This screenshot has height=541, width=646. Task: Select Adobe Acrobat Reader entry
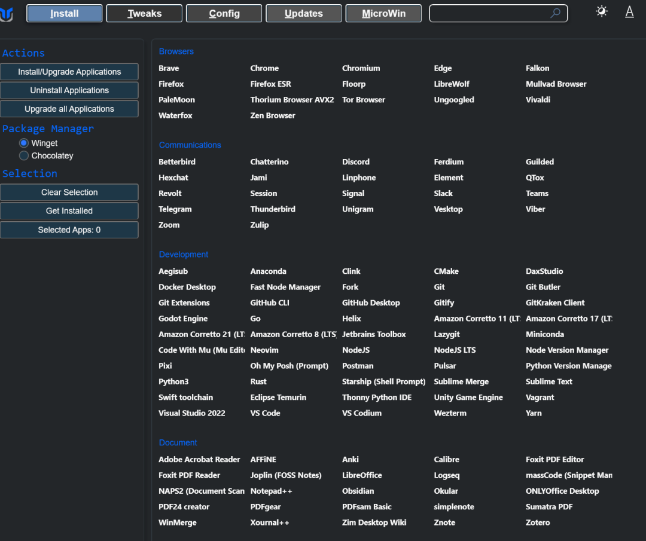(199, 460)
